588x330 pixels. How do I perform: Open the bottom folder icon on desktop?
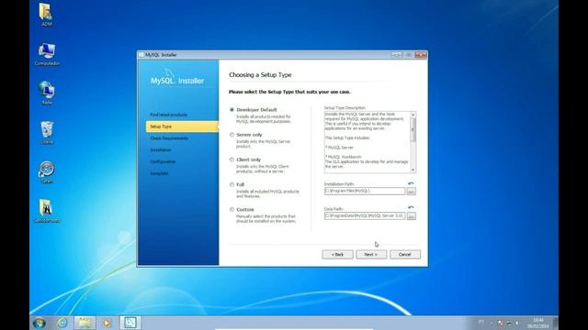[x=47, y=211]
